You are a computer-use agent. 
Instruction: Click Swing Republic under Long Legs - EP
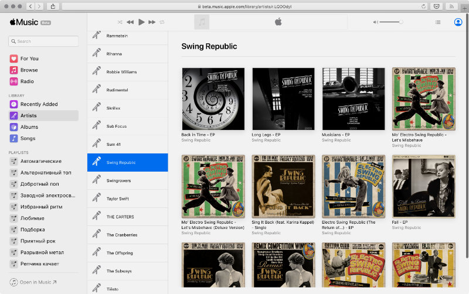point(266,140)
